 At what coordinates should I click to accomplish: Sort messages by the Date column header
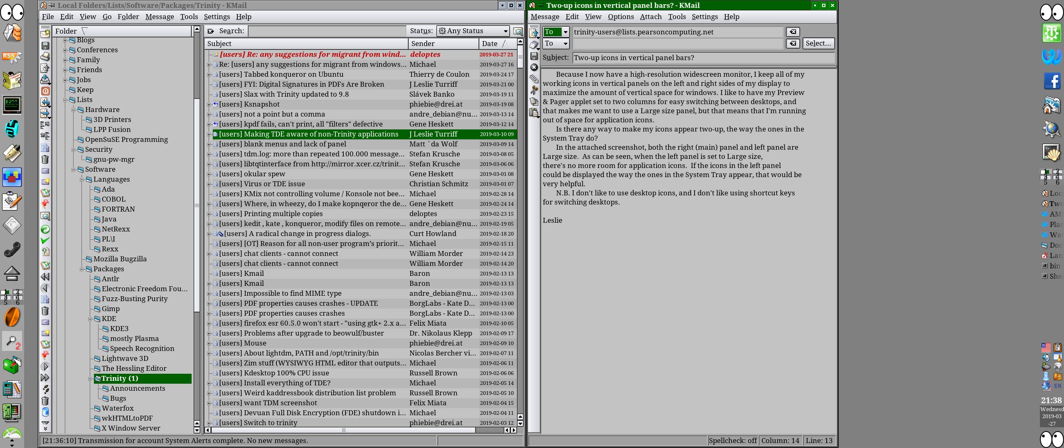497,44
